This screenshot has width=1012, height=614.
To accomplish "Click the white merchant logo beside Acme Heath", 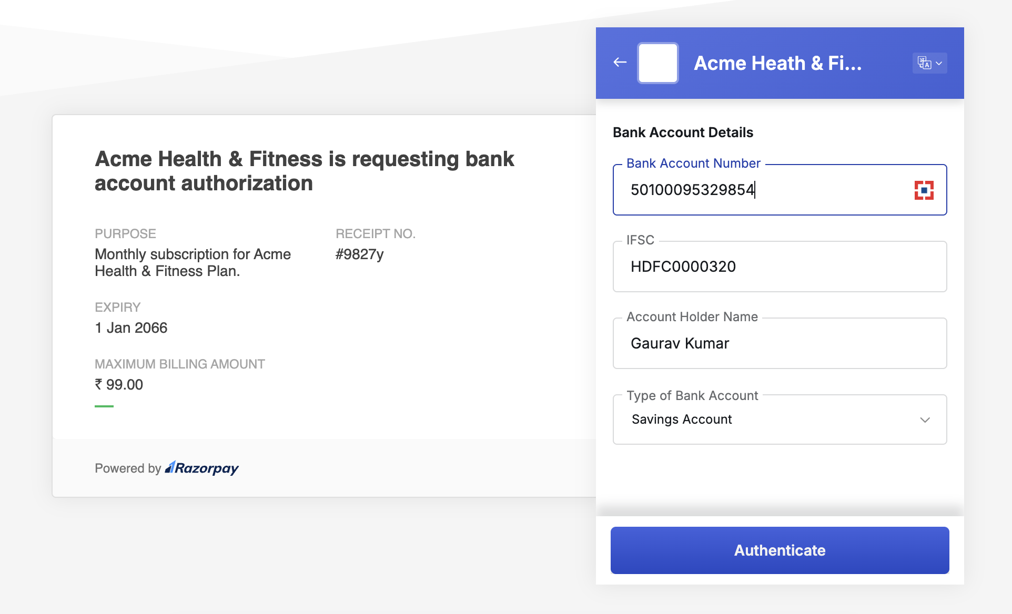I will pyautogui.click(x=657, y=63).
